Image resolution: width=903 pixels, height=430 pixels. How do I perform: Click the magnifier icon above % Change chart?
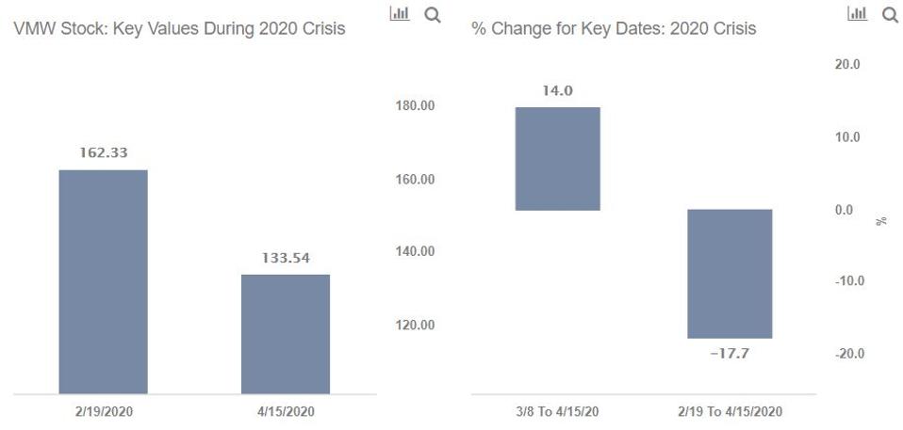coord(890,15)
